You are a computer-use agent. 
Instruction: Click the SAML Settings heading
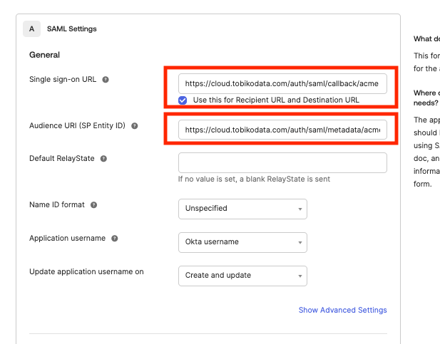72,29
